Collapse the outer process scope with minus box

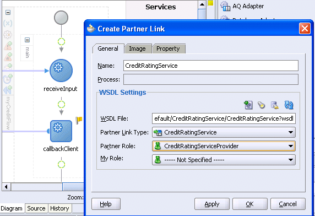coord(8,13)
